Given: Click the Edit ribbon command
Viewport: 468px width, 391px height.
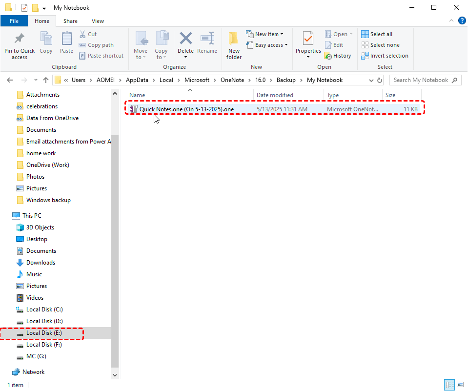Looking at the screenshot, I should [334, 45].
